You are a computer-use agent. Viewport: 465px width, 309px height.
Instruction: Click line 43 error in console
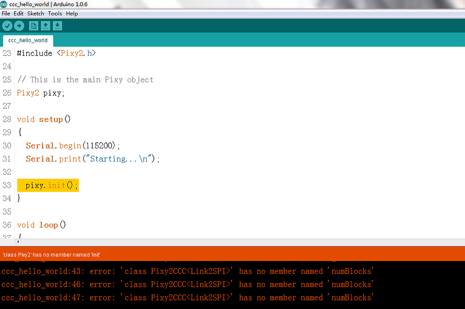point(187,271)
